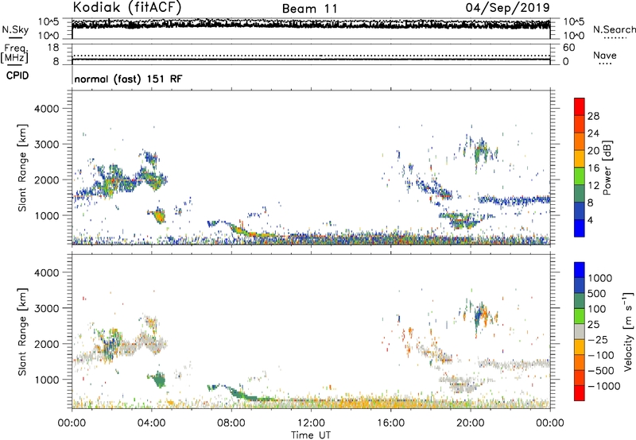Screen dimensions: 636x440
Task: Select the "Time UT" axis title
Action: click(x=311, y=435)
